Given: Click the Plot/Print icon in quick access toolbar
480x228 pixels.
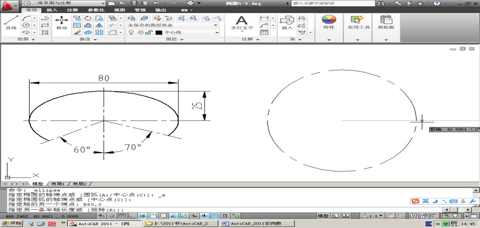Looking at the screenshot, I should click(190, 3).
